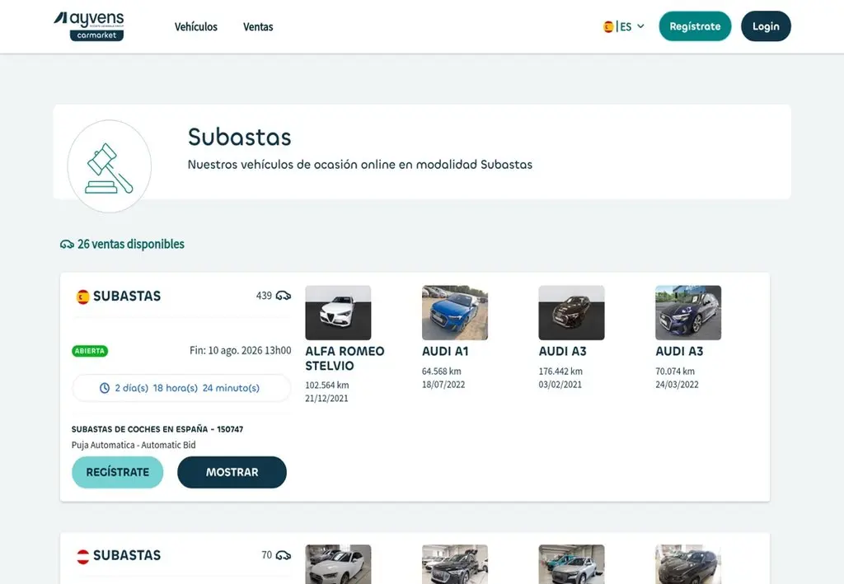This screenshot has width=844, height=584.
Task: Click 'Fin: 10 ago. 2026 13h00' text
Action: tap(240, 351)
